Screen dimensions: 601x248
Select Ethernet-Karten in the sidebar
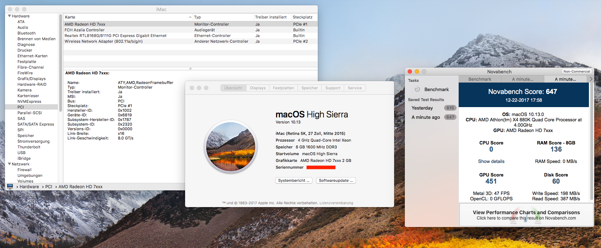coord(32,56)
